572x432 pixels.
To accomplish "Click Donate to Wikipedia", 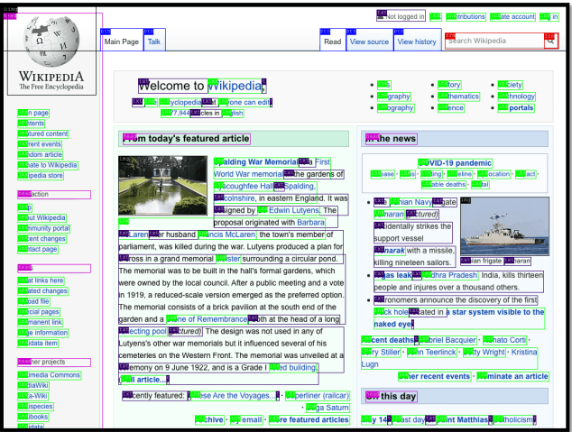I will [x=48, y=165].
